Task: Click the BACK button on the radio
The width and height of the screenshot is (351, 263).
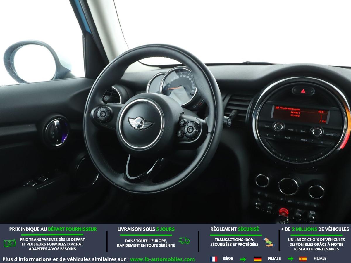Action: point(303,131)
